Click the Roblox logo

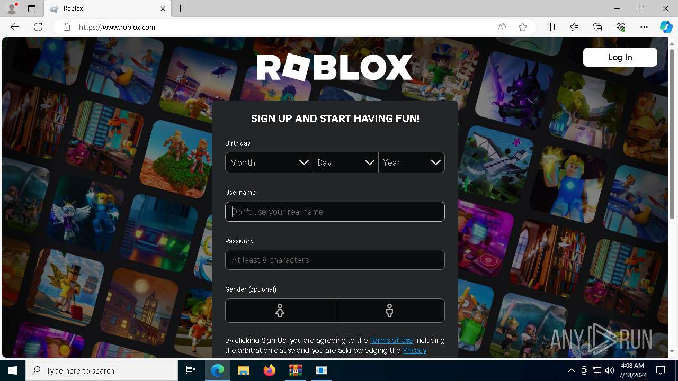(335, 68)
